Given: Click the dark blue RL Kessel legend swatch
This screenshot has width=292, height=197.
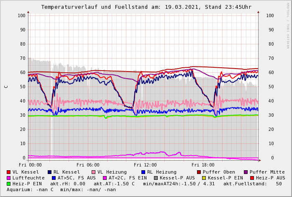Looking at the screenshot, I should point(50,172).
